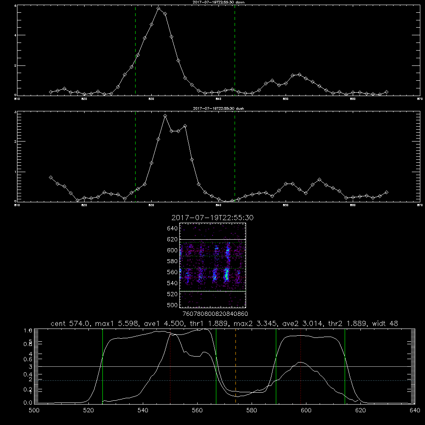Click y-axis label '500' beside the spectrogram image
The height and width of the screenshot is (425, 425).
tap(173, 305)
